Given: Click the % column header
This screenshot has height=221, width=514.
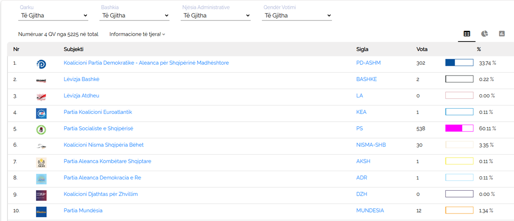Looking at the screenshot, I should click(x=479, y=49).
